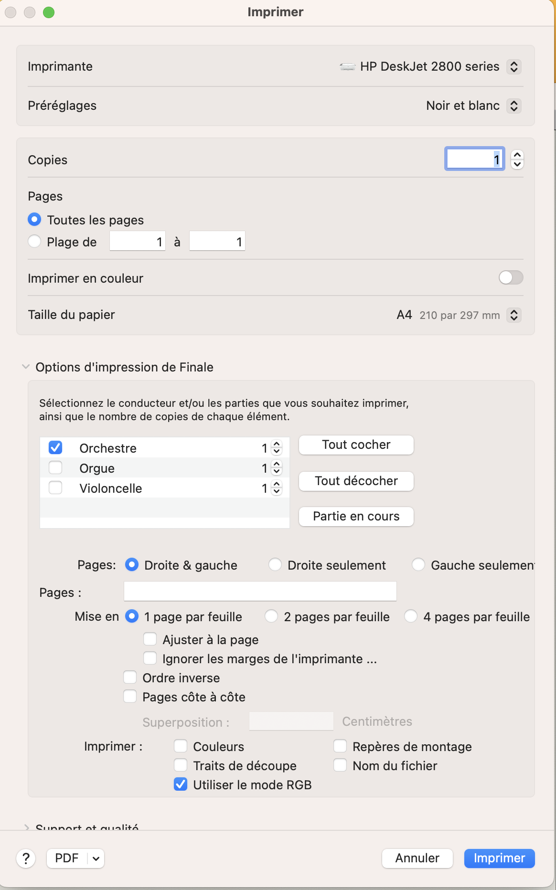Open the Imprimante printer selection popup

click(513, 66)
